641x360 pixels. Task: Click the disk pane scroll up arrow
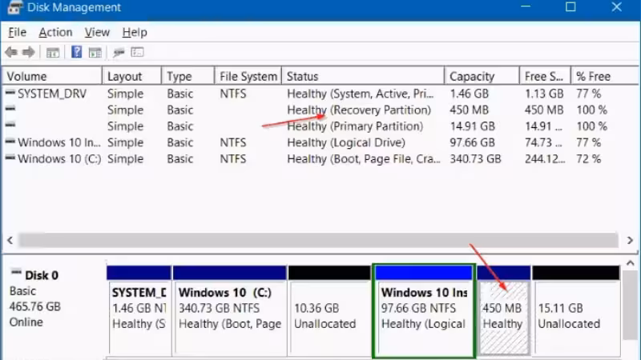pyautogui.click(x=630, y=264)
